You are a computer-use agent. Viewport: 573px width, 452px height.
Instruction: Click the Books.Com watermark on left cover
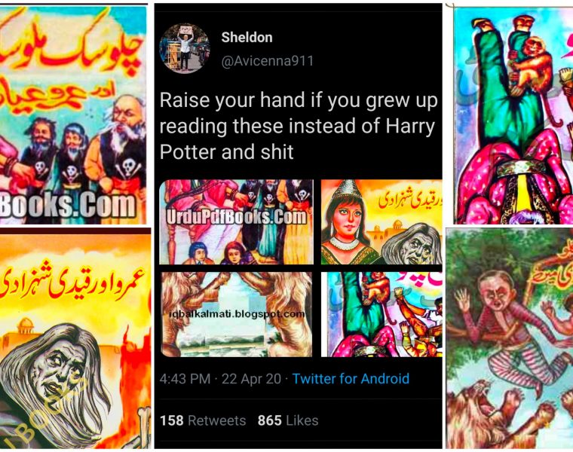click(x=68, y=205)
